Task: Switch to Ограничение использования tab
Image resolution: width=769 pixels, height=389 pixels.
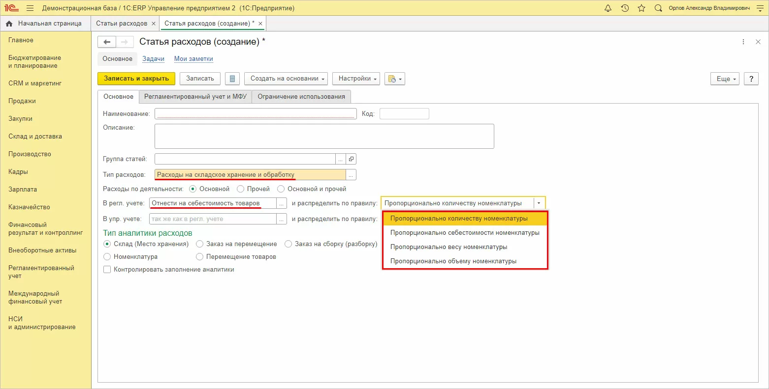Action: [x=301, y=97]
